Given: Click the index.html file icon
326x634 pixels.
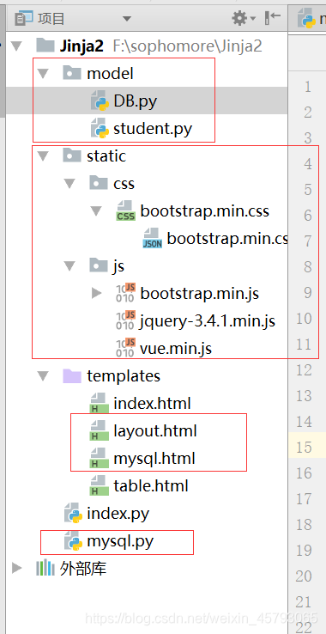Looking at the screenshot, I should [x=99, y=404].
